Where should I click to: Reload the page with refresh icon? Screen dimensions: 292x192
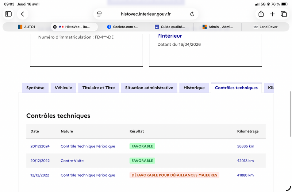192,14
